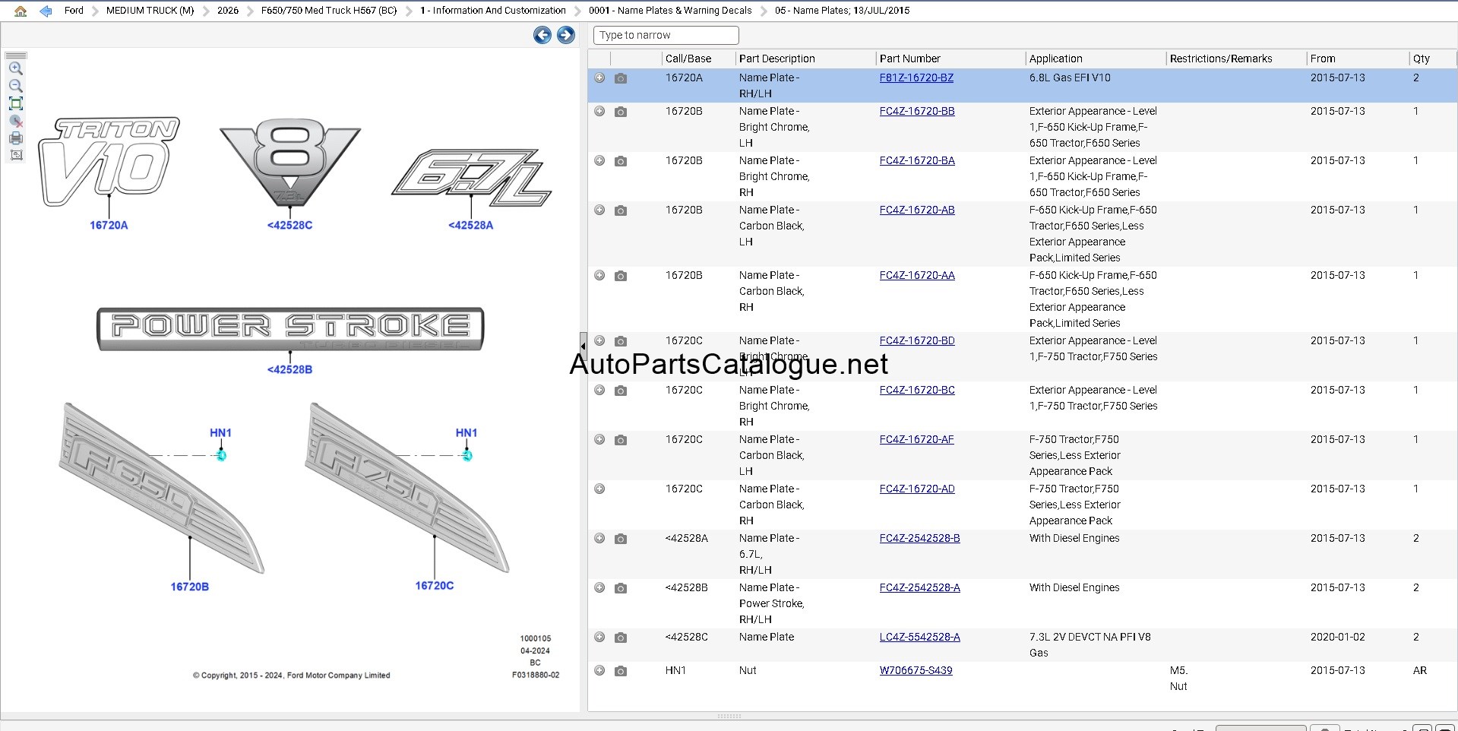The image size is (1458, 731).
Task: Click camera icon for FC4Z-16720-BC
Action: click(x=621, y=391)
